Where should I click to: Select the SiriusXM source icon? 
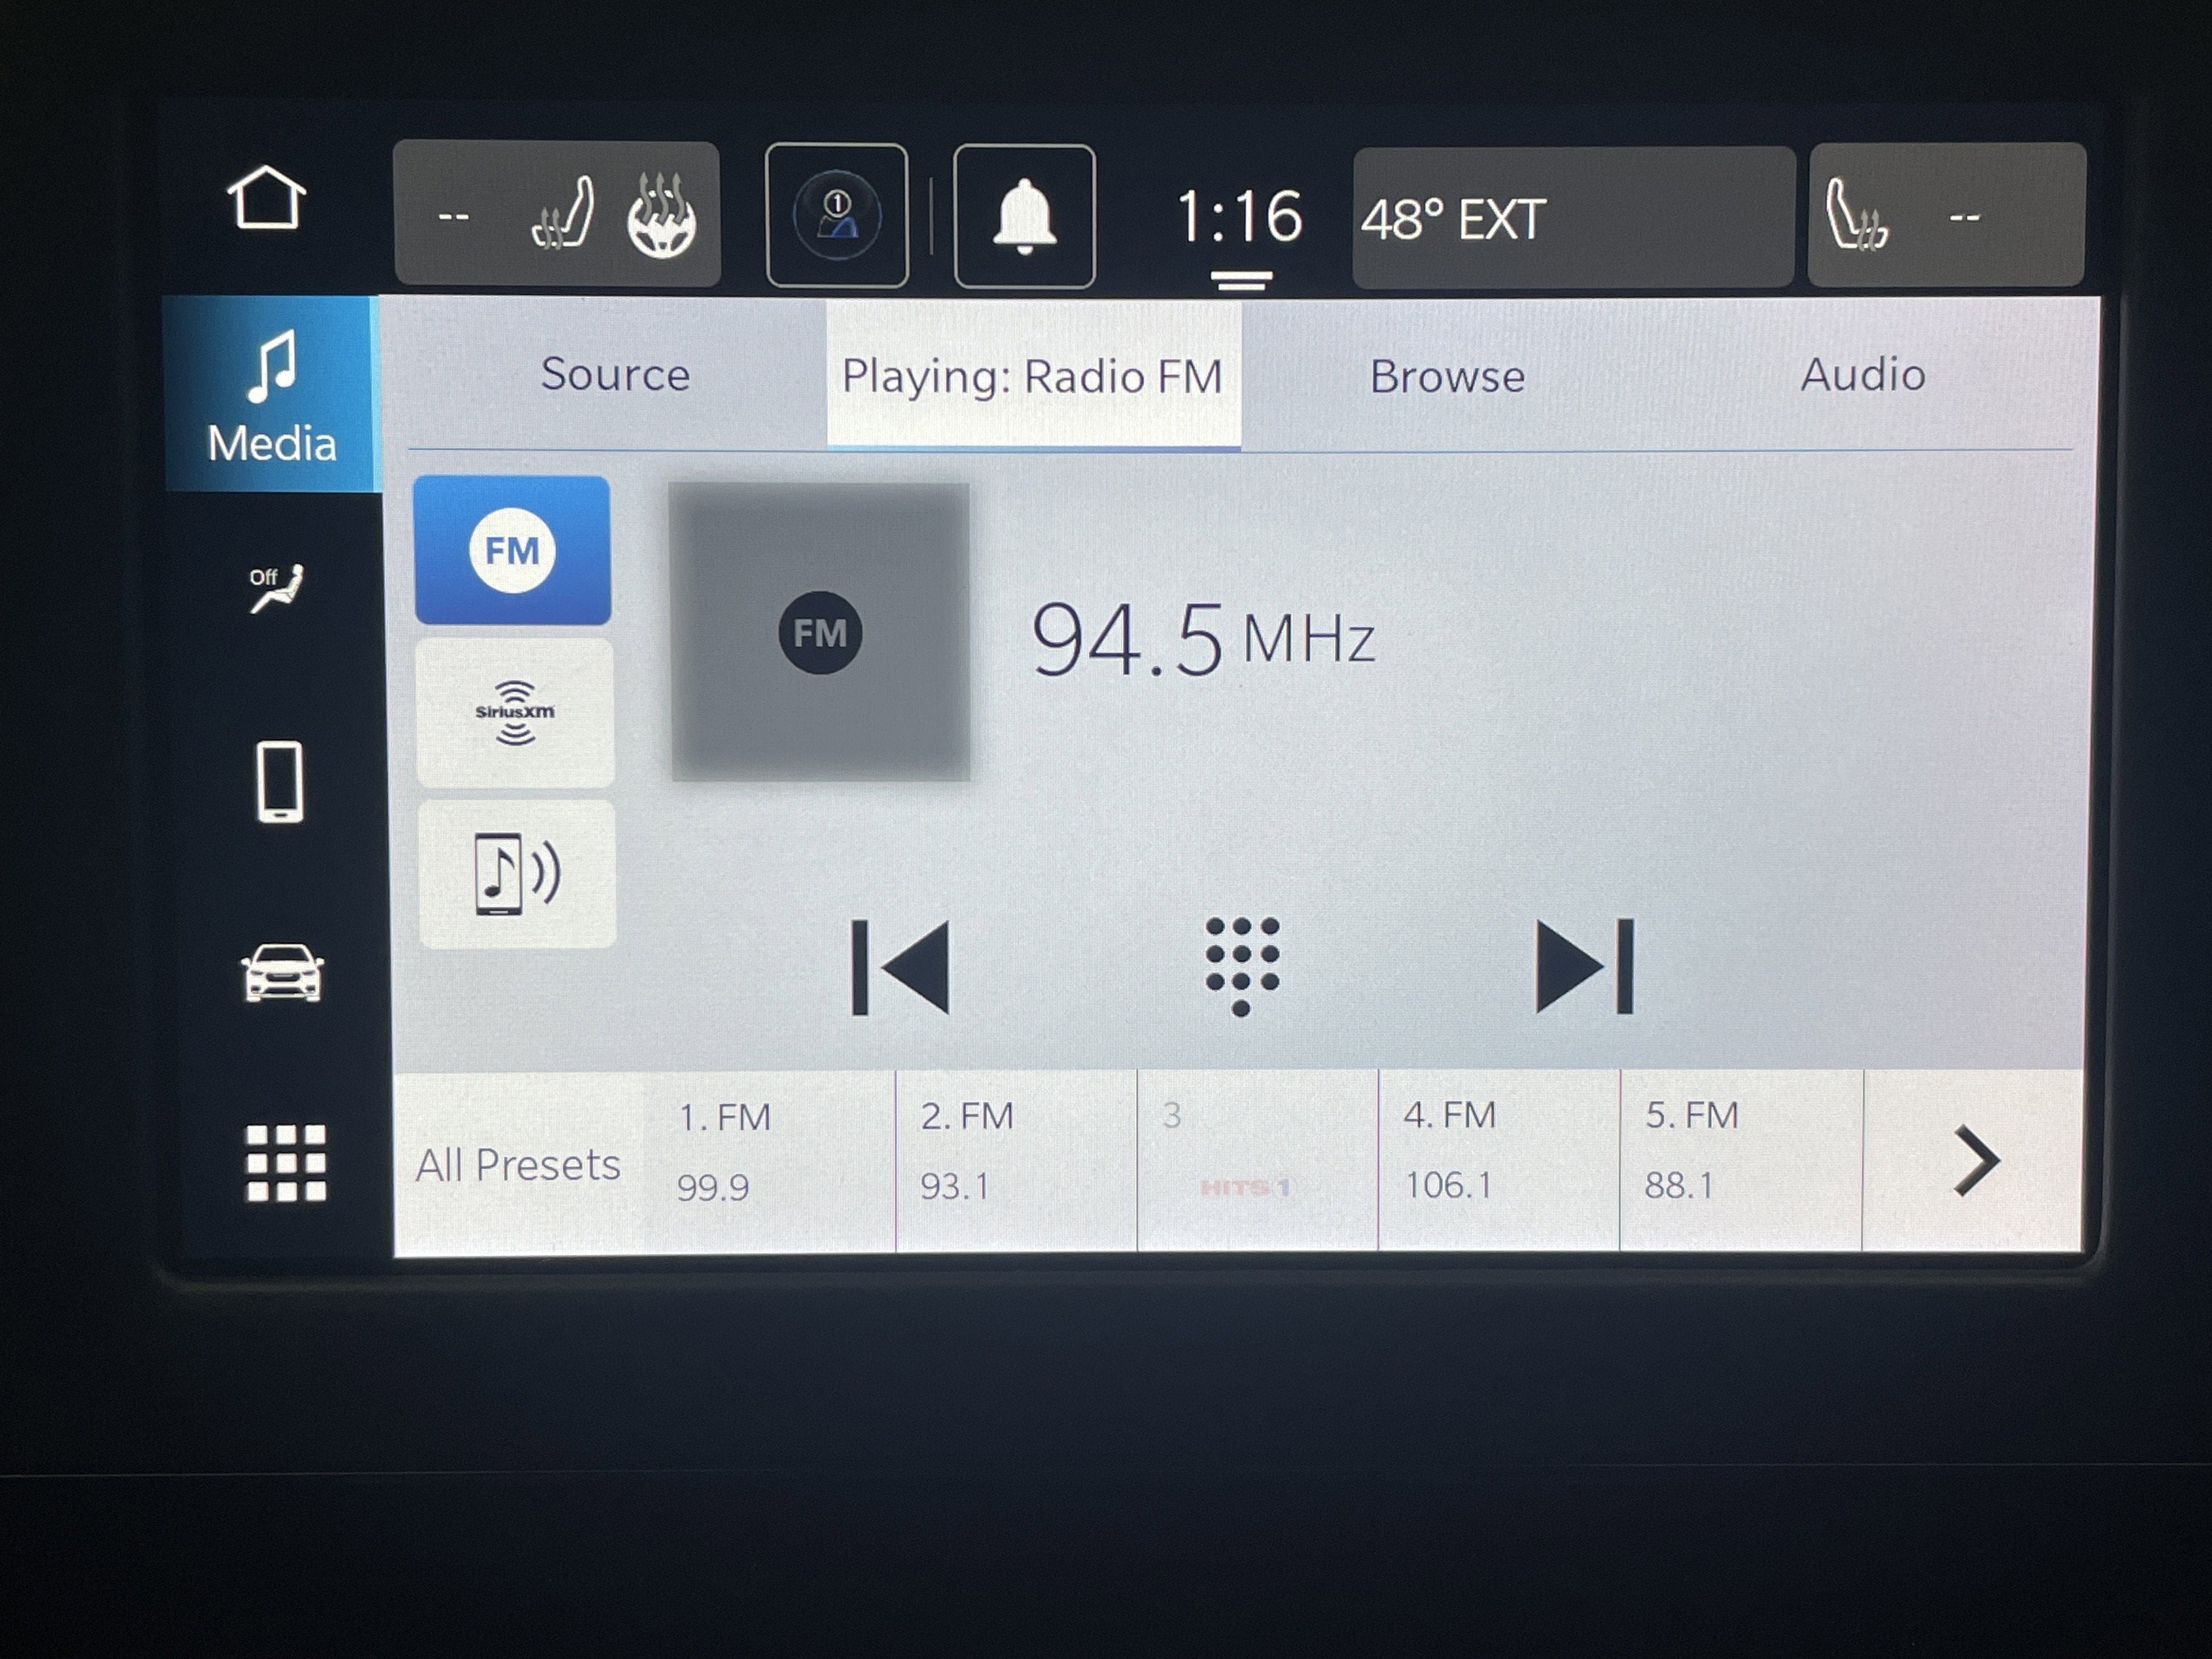tap(514, 713)
